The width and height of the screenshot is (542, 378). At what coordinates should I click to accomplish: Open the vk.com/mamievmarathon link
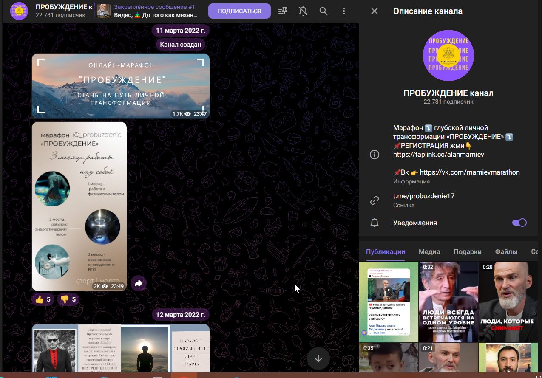(469, 172)
